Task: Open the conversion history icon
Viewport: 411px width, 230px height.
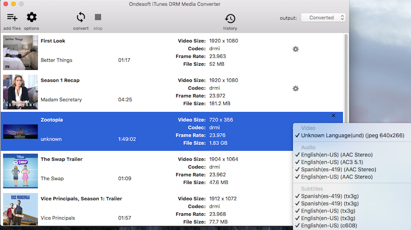Action: 230,19
